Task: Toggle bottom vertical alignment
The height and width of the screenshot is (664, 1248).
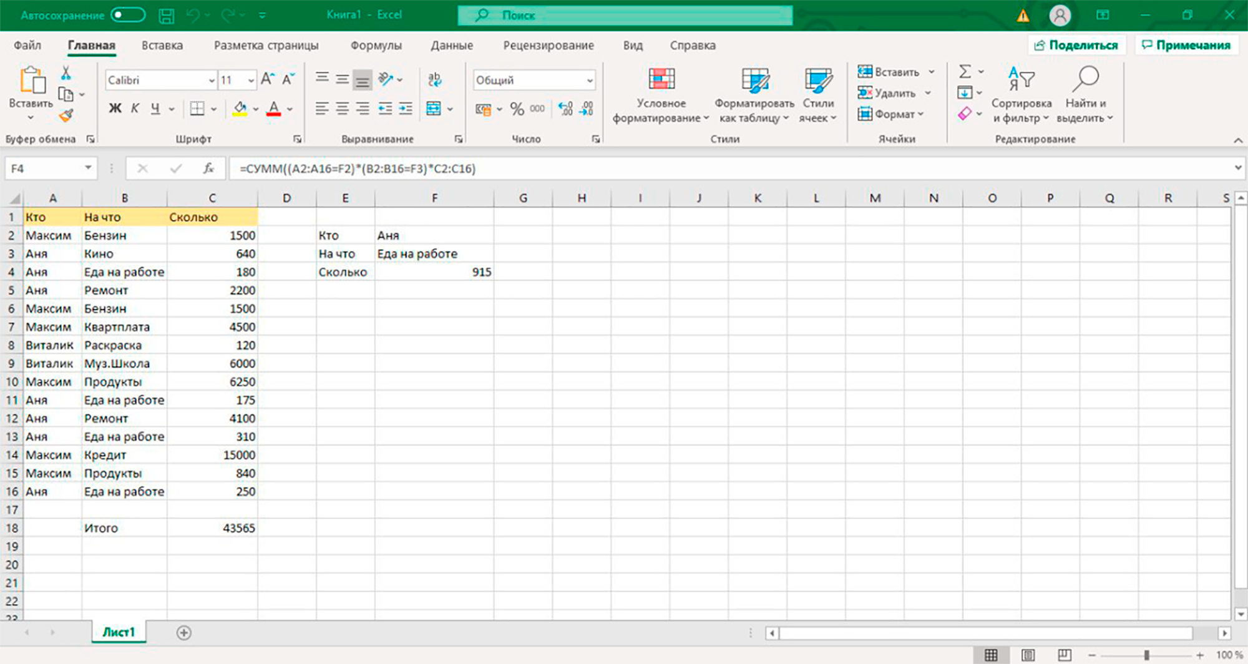Action: coord(362,79)
